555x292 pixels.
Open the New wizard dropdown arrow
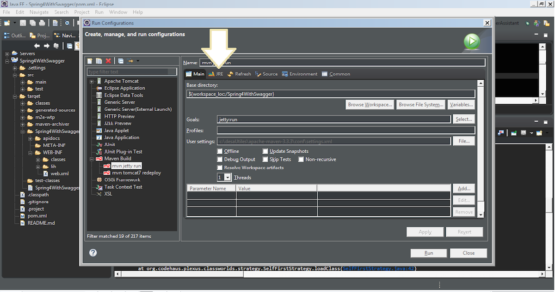click(15, 23)
